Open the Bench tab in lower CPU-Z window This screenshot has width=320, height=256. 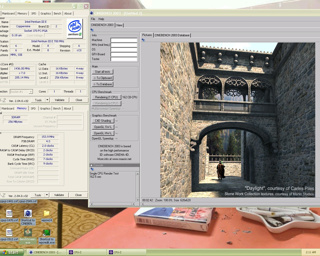tap(57, 108)
